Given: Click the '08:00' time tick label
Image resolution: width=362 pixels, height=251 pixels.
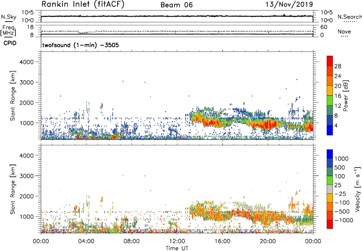Looking at the screenshot, I should tap(132, 241).
